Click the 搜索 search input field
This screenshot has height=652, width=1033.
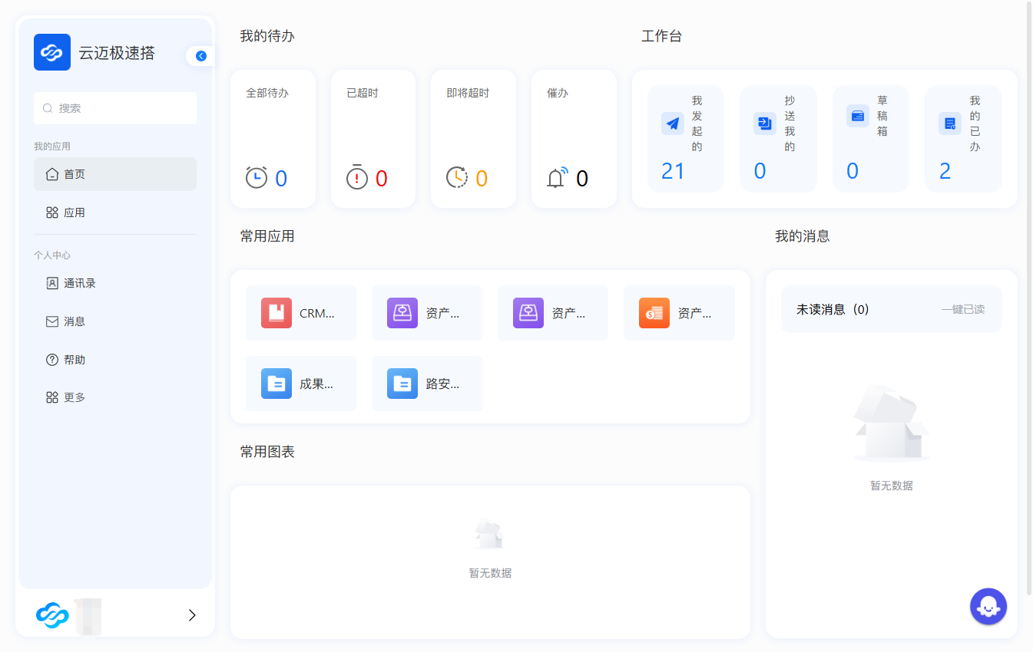coord(115,108)
